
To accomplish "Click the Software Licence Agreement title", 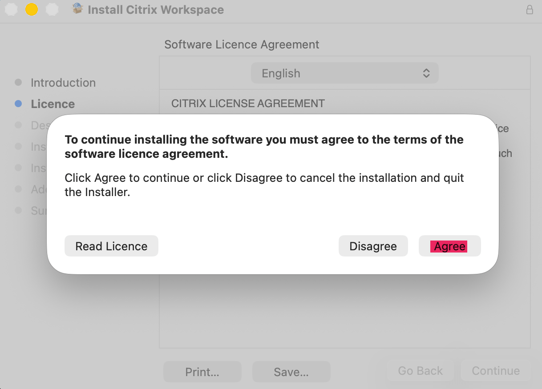I will coord(242,44).
